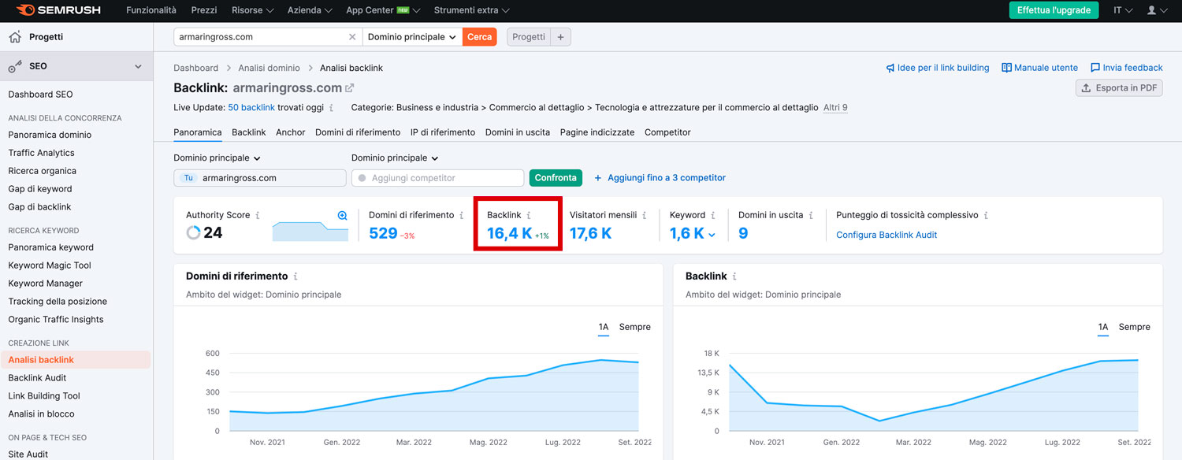Open Dominio principale search scope dropdown
Viewport: 1182px width, 460px height.
(412, 37)
